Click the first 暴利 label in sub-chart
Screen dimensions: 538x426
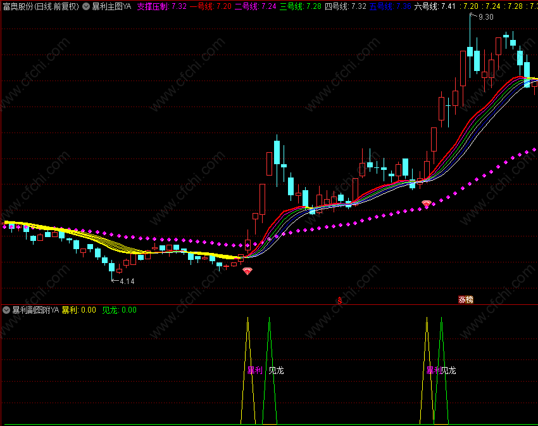point(255,370)
